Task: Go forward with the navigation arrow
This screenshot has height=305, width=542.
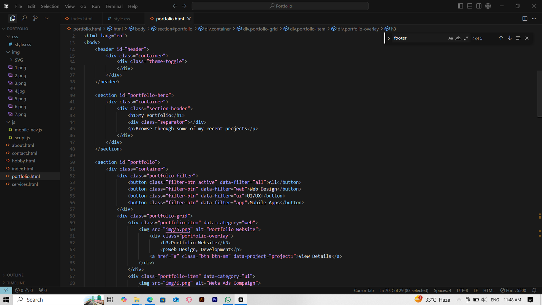Action: coord(184,6)
